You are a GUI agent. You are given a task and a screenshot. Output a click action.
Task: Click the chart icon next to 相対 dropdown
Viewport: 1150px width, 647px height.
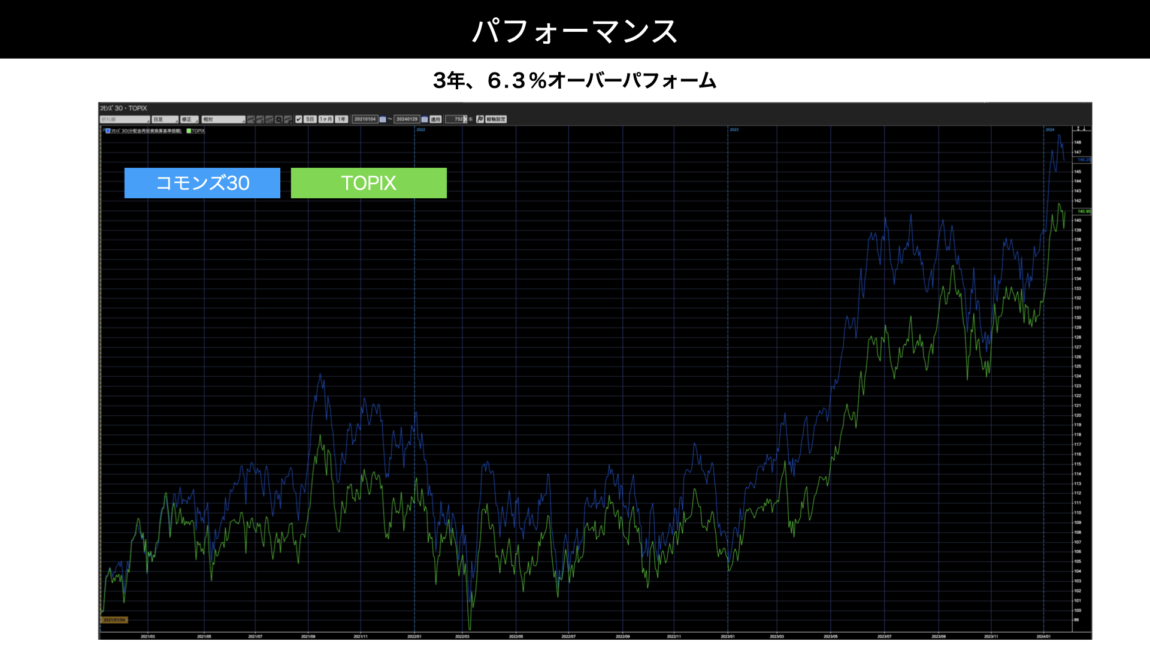(x=251, y=119)
